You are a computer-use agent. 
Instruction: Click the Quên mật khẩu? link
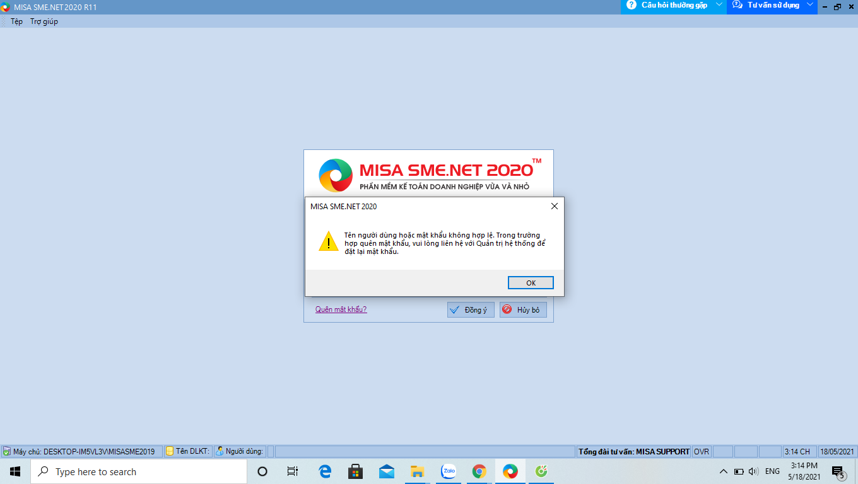click(341, 309)
